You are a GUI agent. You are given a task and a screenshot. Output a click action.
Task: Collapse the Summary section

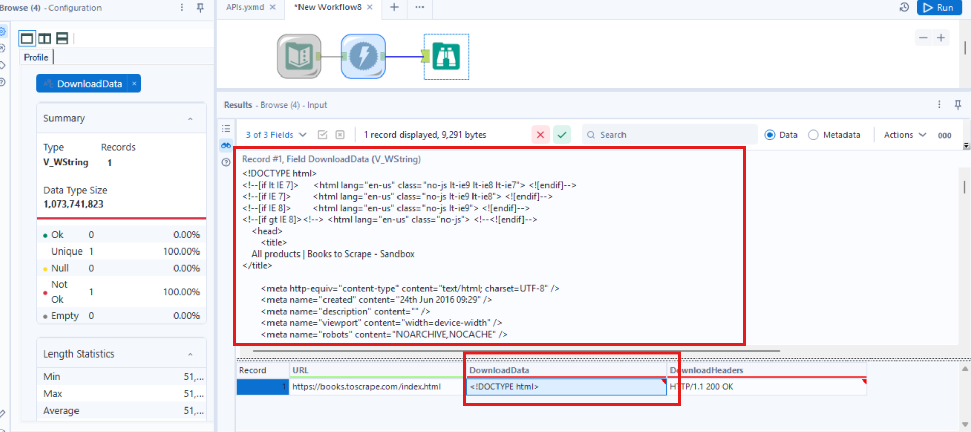(190, 119)
